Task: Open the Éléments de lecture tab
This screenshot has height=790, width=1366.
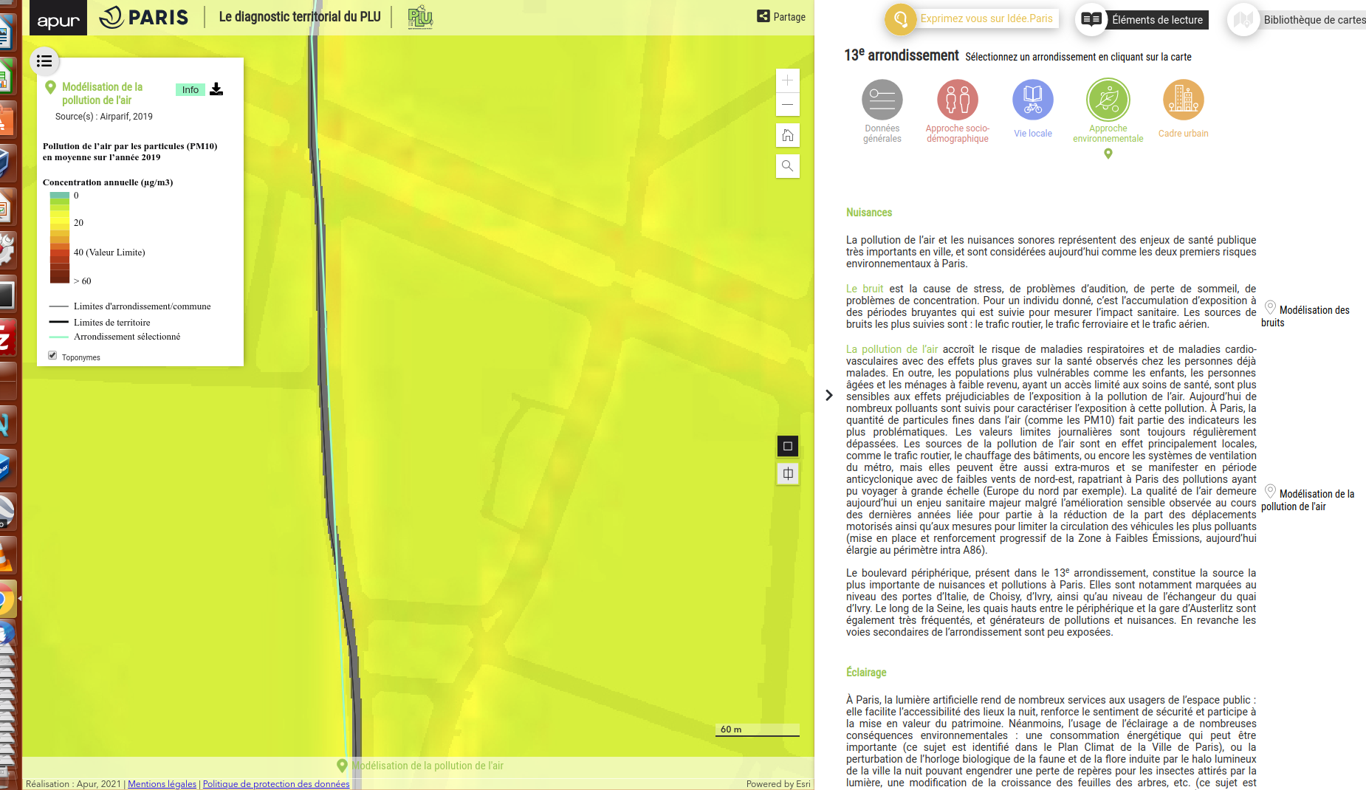Action: (1144, 19)
